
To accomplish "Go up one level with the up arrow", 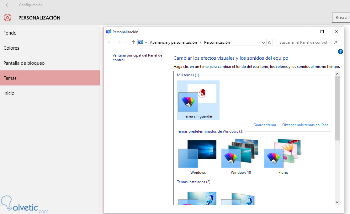I will tap(133, 42).
